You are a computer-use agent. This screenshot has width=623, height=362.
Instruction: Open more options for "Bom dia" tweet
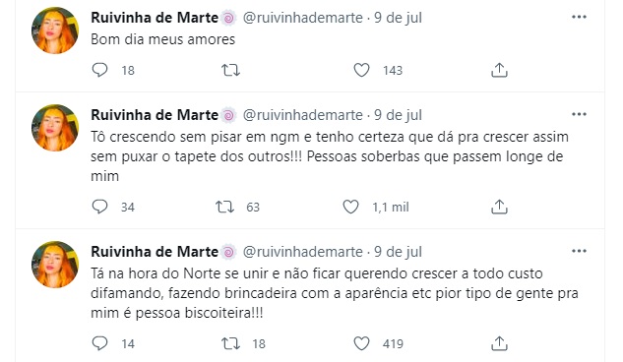[x=579, y=17]
